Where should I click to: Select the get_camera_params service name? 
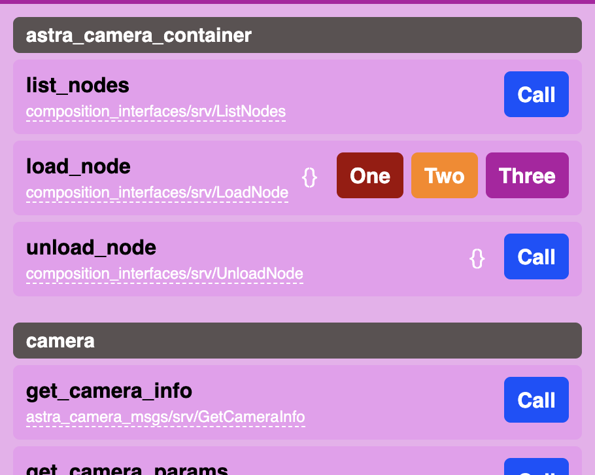(x=126, y=466)
